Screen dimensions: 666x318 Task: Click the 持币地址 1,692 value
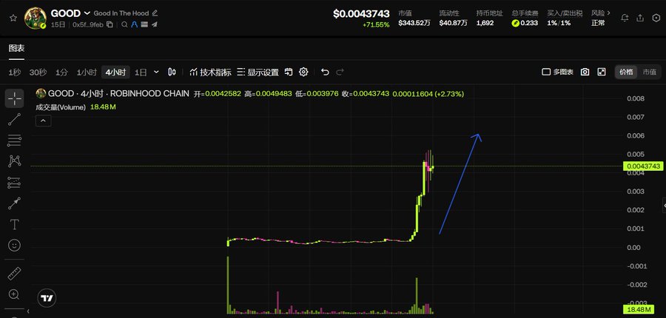point(485,23)
